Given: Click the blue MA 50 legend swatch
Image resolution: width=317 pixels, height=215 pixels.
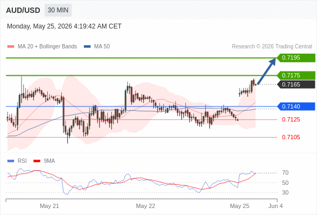Looking at the screenshot, I should click(88, 47).
